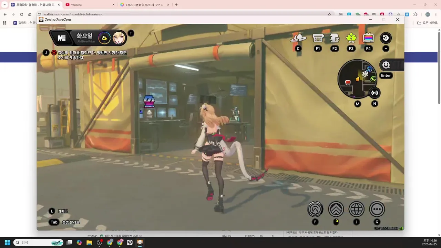Click the signal broadcast icon by minimap
Viewport: 441px width, 248px height.
[x=375, y=93]
